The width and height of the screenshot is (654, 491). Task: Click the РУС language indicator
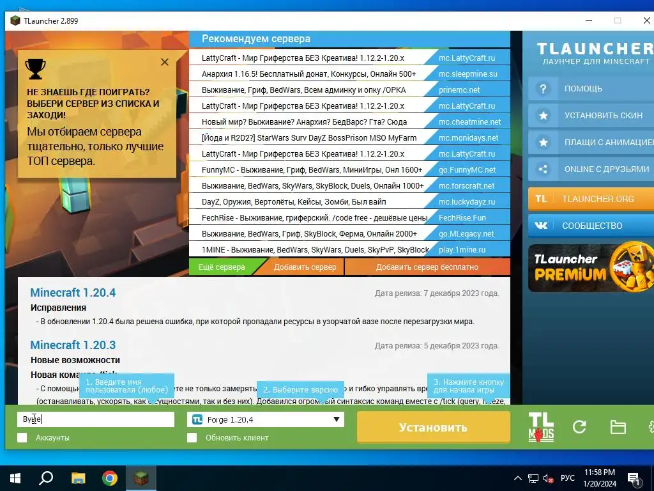point(567,478)
